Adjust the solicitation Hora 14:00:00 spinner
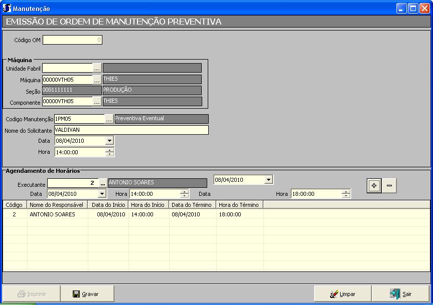The image size is (433, 305). click(109, 152)
